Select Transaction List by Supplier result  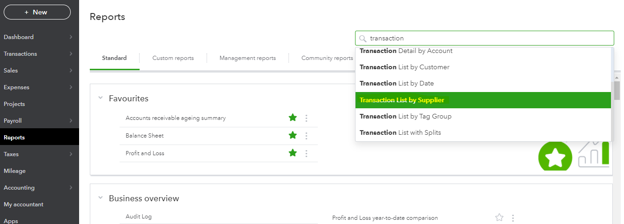coord(483,100)
